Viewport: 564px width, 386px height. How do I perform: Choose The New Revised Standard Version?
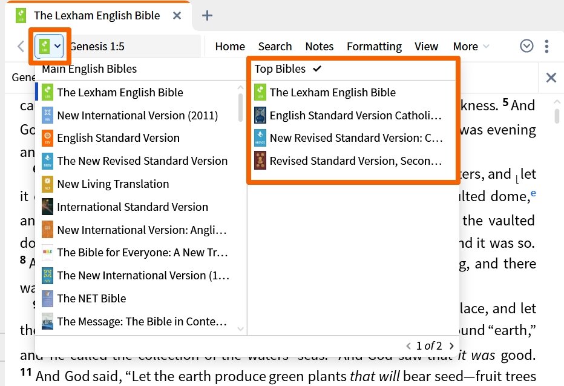[137, 161]
